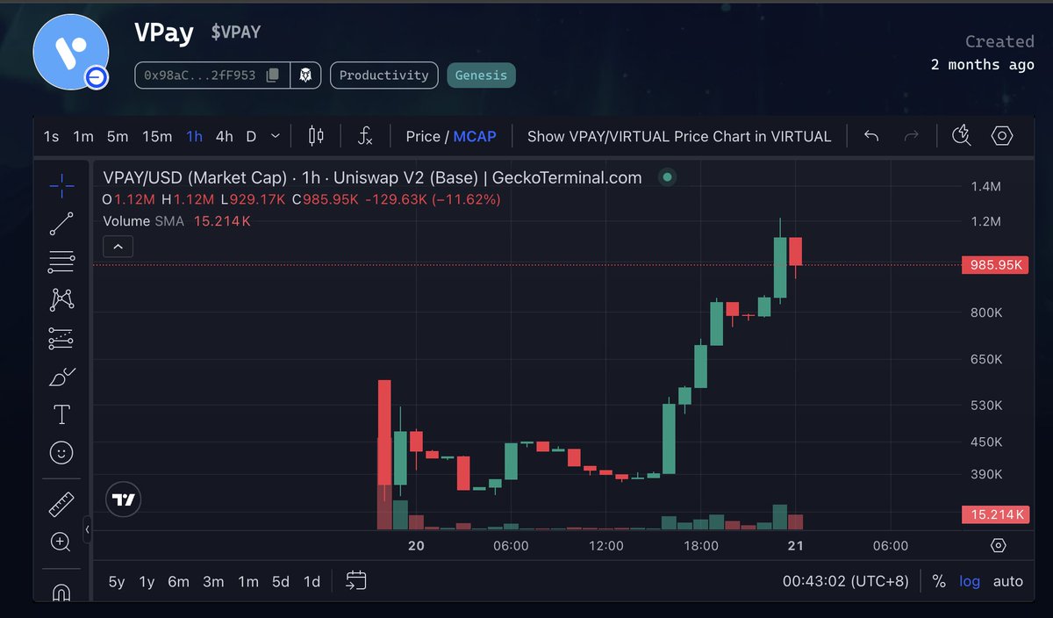The image size is (1053, 618).
Task: Select the 1m timeframe in top toolbar
Action: point(83,136)
